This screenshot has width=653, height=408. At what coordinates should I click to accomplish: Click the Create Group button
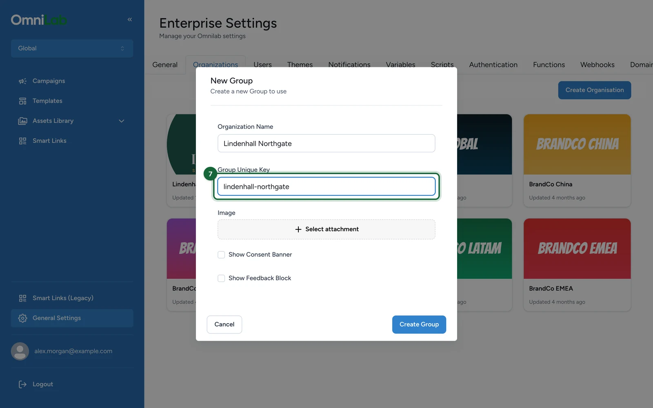click(x=419, y=324)
